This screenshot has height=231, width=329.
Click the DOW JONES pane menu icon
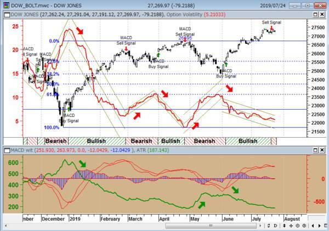[7, 15]
